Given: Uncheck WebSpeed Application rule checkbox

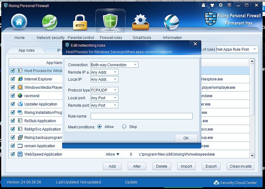Looking at the screenshot, I should [x=13, y=154].
